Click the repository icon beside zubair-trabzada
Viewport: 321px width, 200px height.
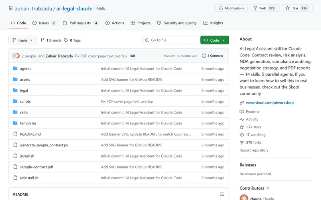tap(11, 8)
